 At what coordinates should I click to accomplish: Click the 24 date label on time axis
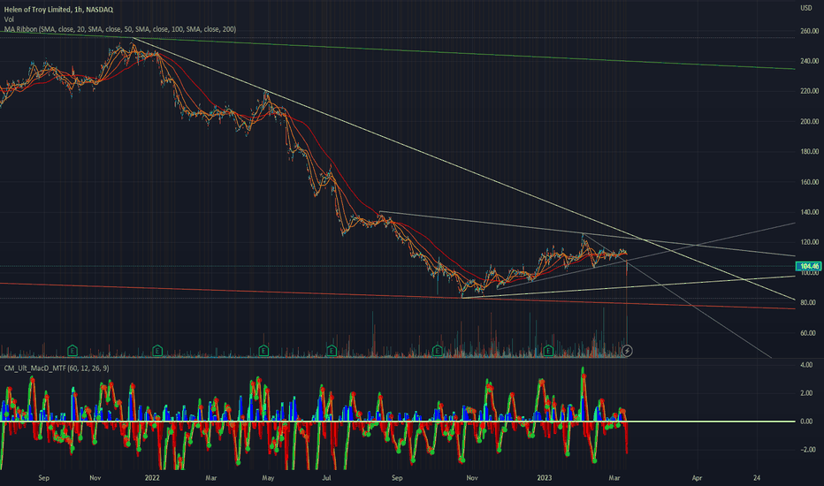coord(757,478)
